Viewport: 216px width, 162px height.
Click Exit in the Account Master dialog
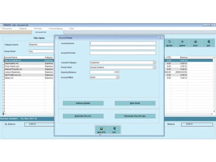(x=114, y=130)
